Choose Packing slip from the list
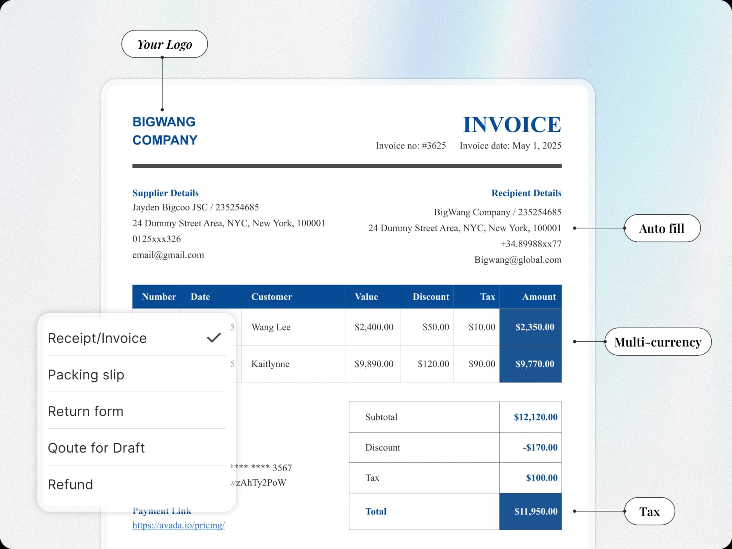Image resolution: width=732 pixels, height=549 pixels. [86, 375]
